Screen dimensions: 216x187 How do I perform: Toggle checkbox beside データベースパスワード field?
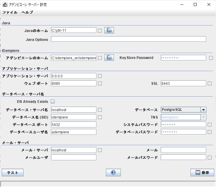pos(210,132)
